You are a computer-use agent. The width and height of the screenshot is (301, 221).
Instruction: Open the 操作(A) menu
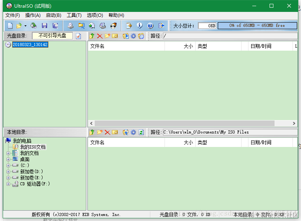(x=33, y=15)
